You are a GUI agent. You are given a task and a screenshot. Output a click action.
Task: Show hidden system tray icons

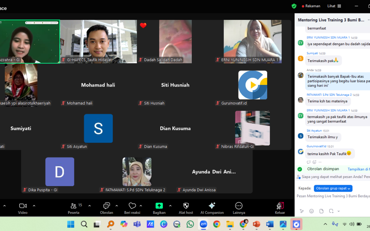click(325, 224)
